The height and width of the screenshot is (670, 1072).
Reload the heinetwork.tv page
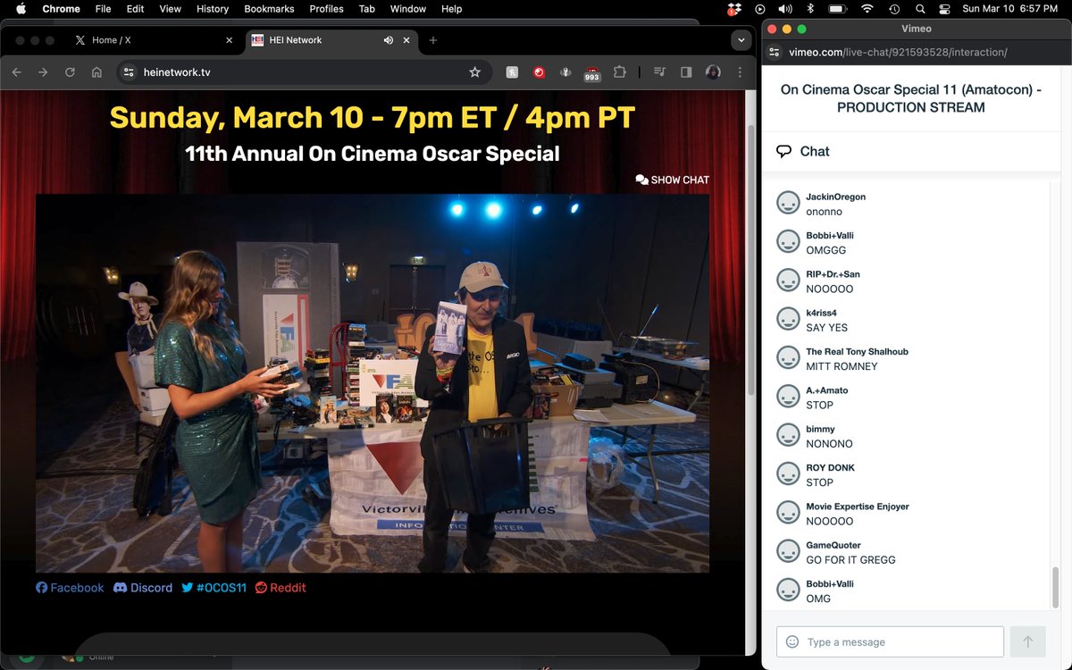coord(70,72)
